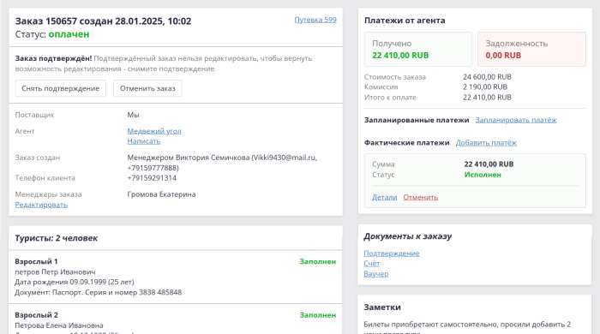Click the Заполнен status for Взрослый 1

(318, 261)
